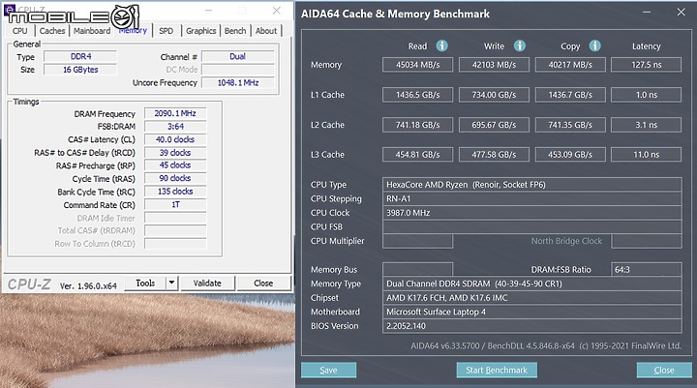697x388 pixels.
Task: Click the Memory Read value 45034 MB/s
Action: coord(417,65)
